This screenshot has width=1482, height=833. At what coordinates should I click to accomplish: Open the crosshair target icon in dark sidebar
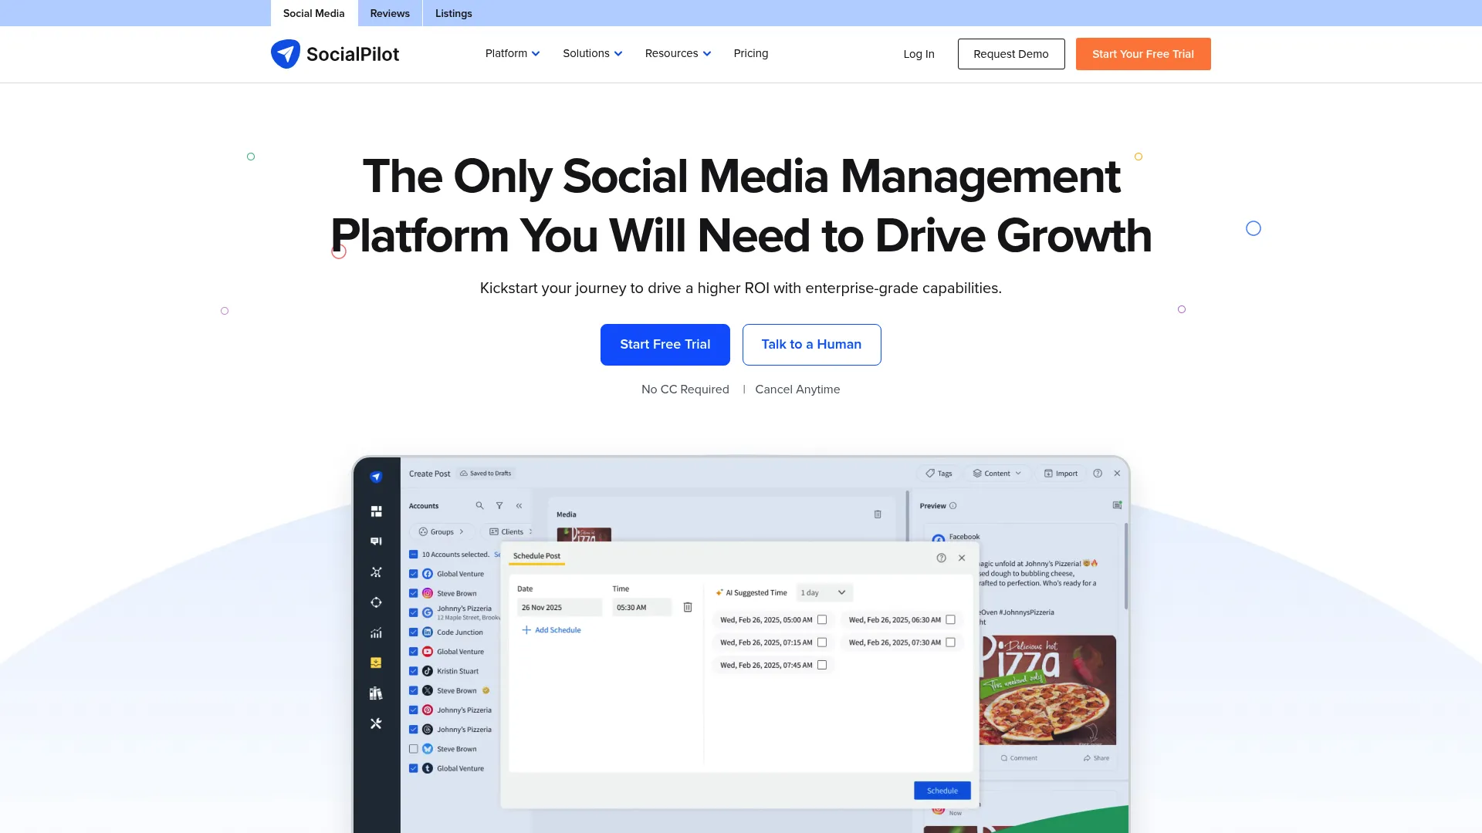[x=376, y=602]
